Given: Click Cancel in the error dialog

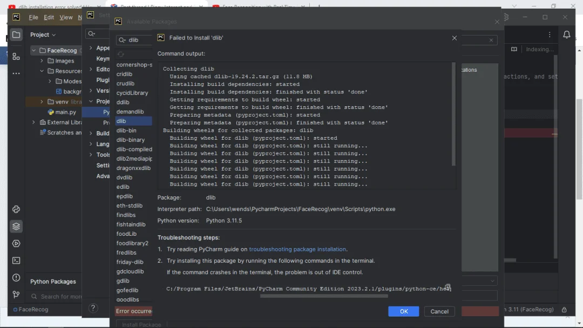Looking at the screenshot, I should [439, 311].
